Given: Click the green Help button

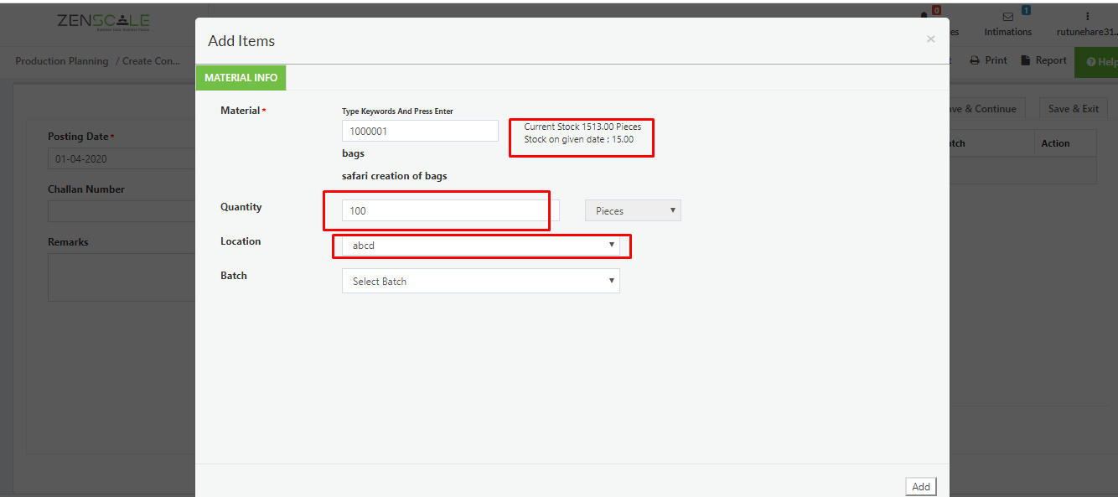Looking at the screenshot, I should click(x=1098, y=62).
